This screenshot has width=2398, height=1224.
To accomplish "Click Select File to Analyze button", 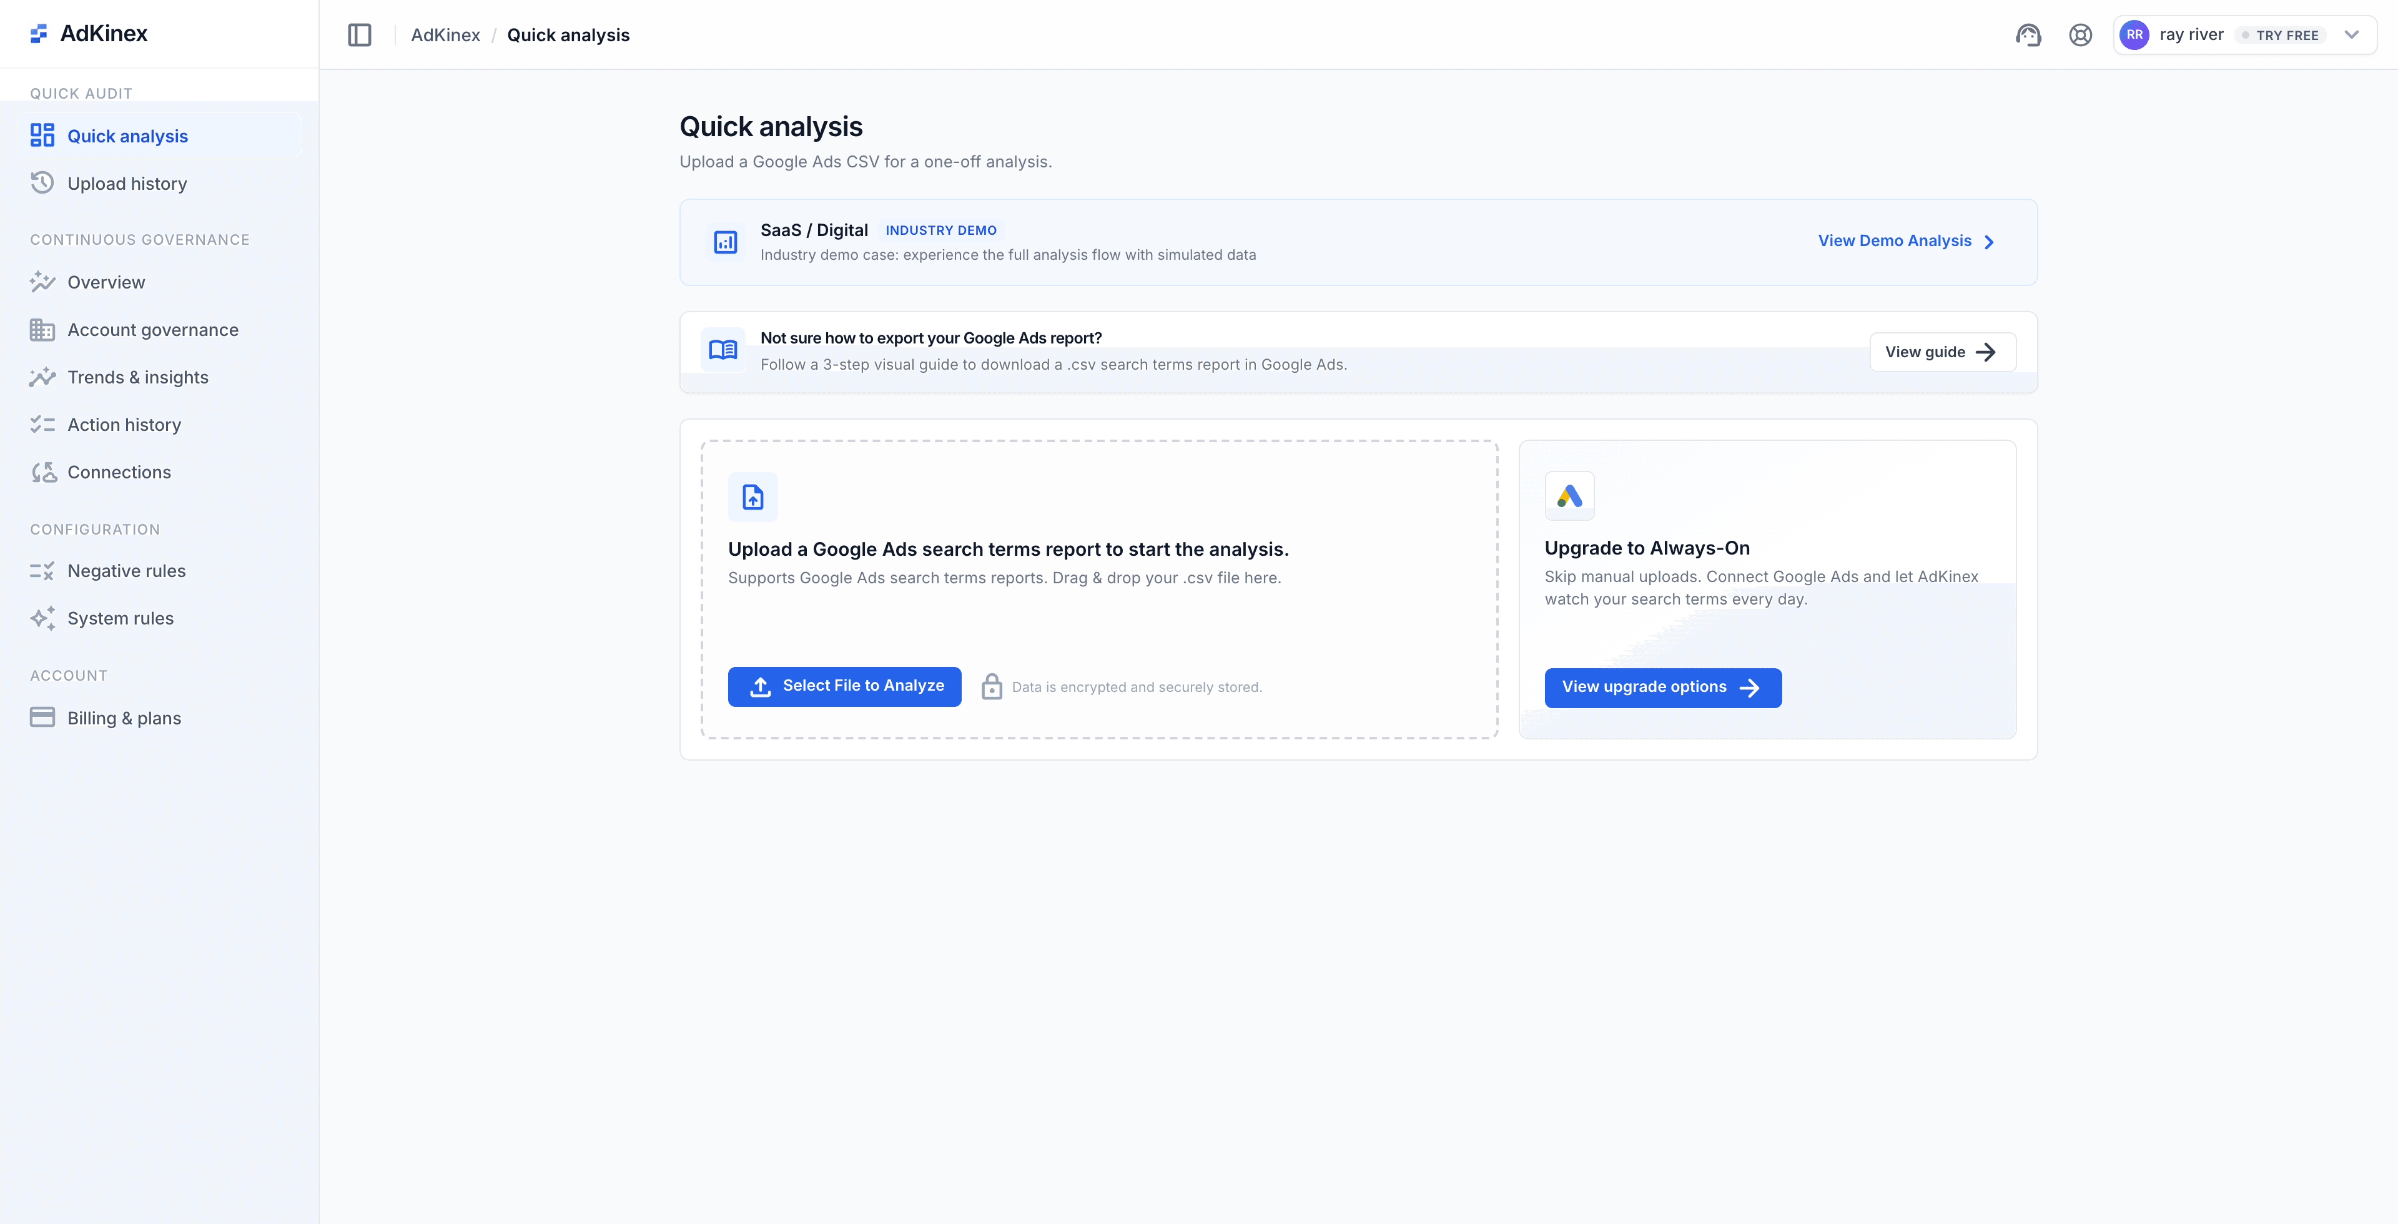I will [x=844, y=687].
